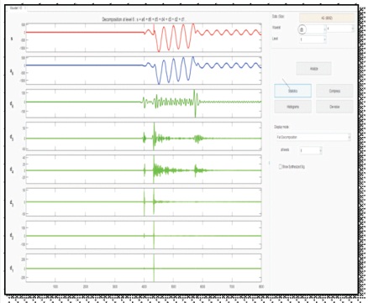Open the at level dropdown
The height and width of the screenshot is (303, 368).
(x=311, y=150)
